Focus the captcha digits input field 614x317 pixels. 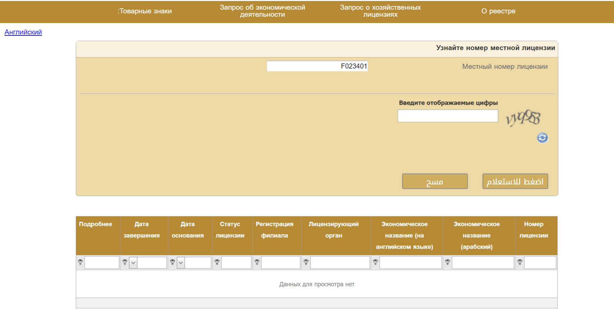click(x=448, y=116)
